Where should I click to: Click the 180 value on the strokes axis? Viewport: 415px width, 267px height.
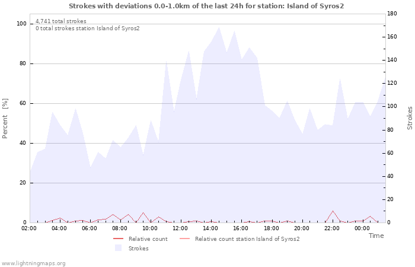(394, 13)
